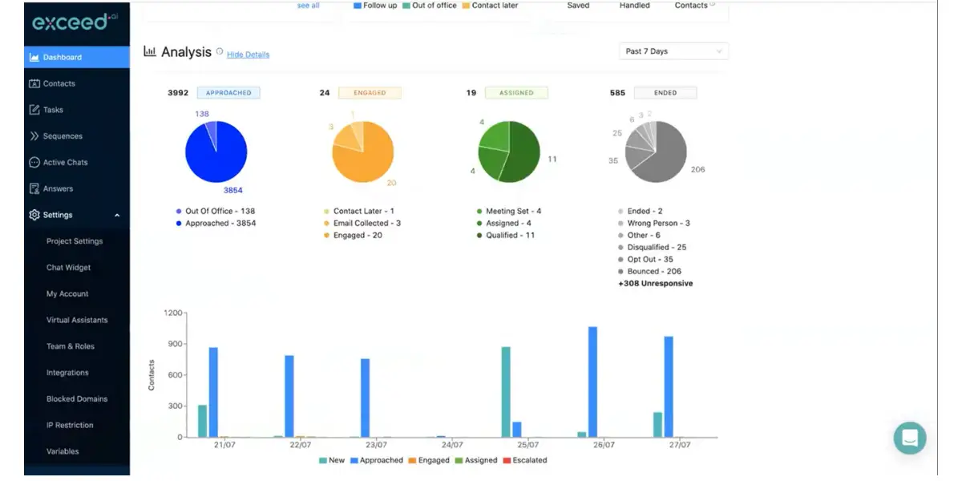The height and width of the screenshot is (481, 962).
Task: Open the chat support bubble widget
Action: click(910, 438)
